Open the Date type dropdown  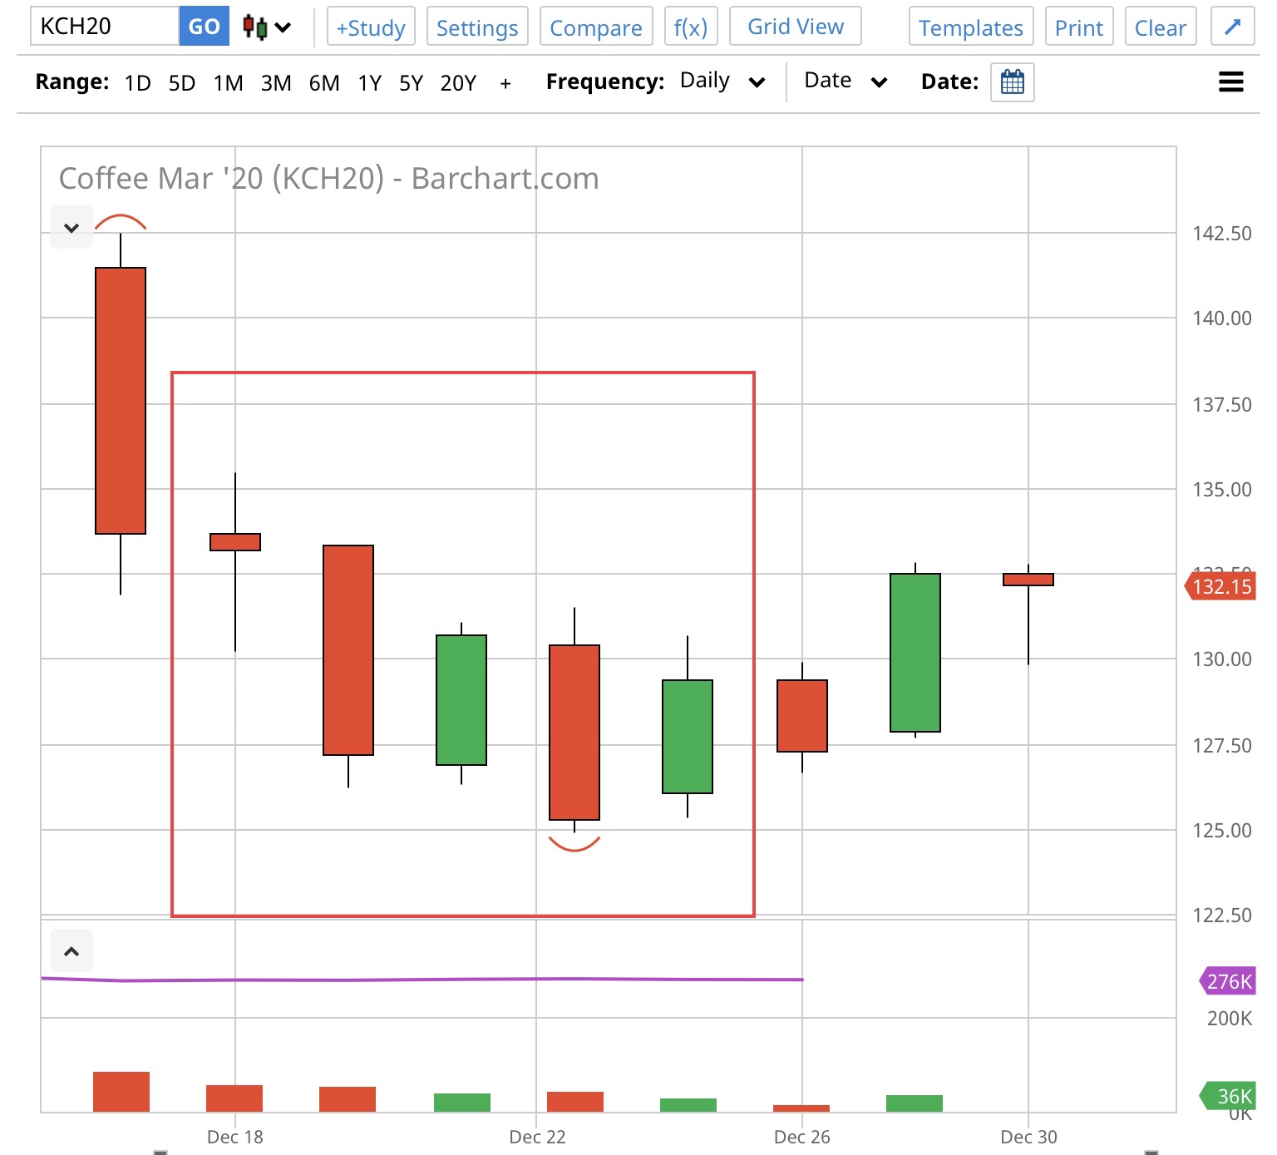pyautogui.click(x=845, y=81)
